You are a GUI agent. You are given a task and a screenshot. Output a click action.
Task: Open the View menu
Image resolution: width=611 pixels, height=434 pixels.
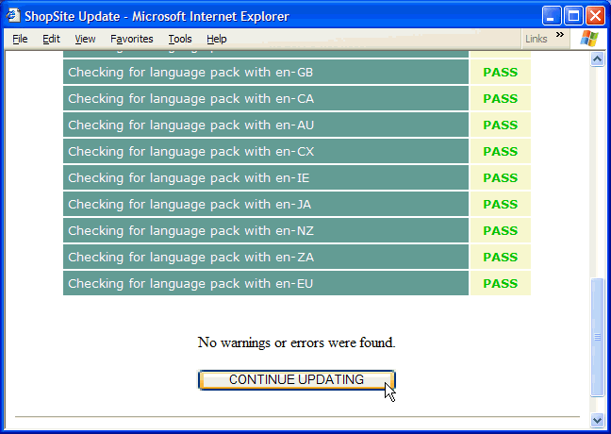(85, 39)
